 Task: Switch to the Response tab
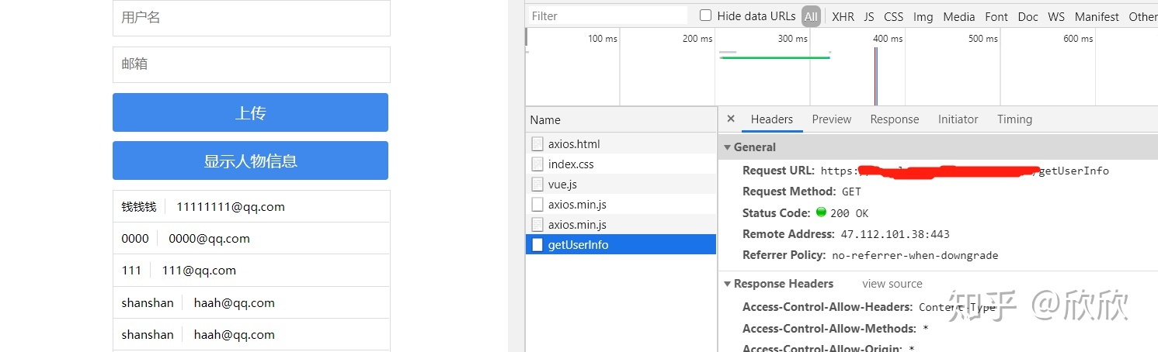tap(895, 119)
